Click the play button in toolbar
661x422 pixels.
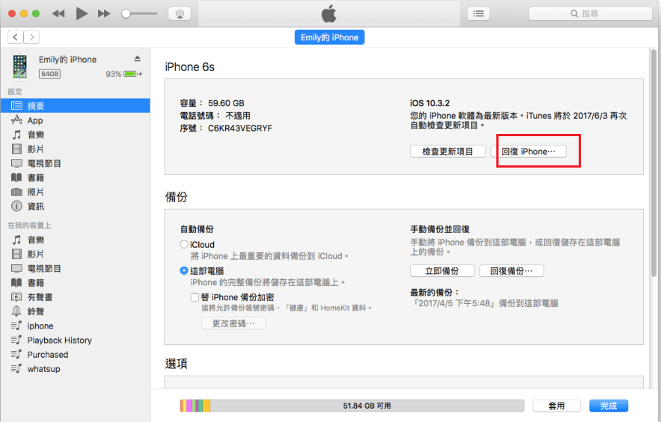coord(82,13)
